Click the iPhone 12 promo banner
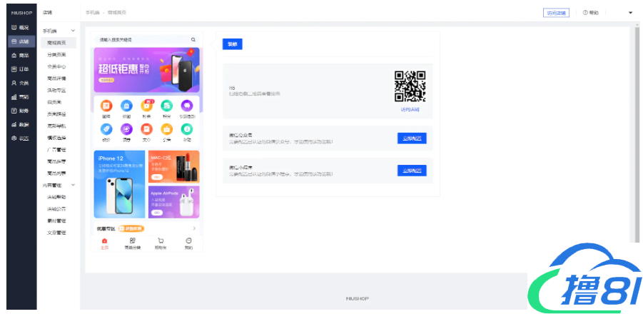Viewport: 643px width, 314px height. pos(119,183)
